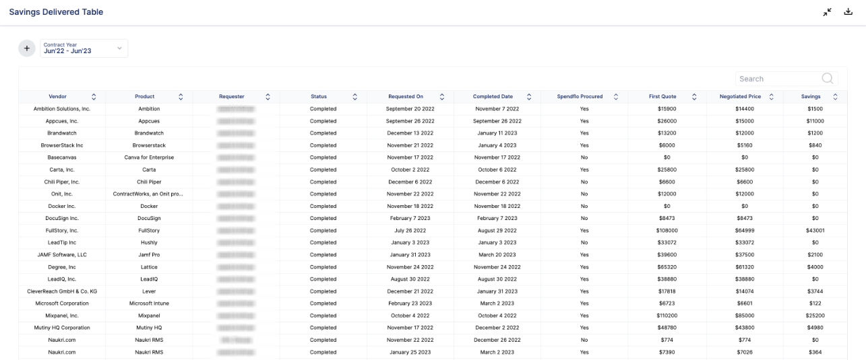The width and height of the screenshot is (866, 360).
Task: Click the search magnifier icon
Action: 828,79
